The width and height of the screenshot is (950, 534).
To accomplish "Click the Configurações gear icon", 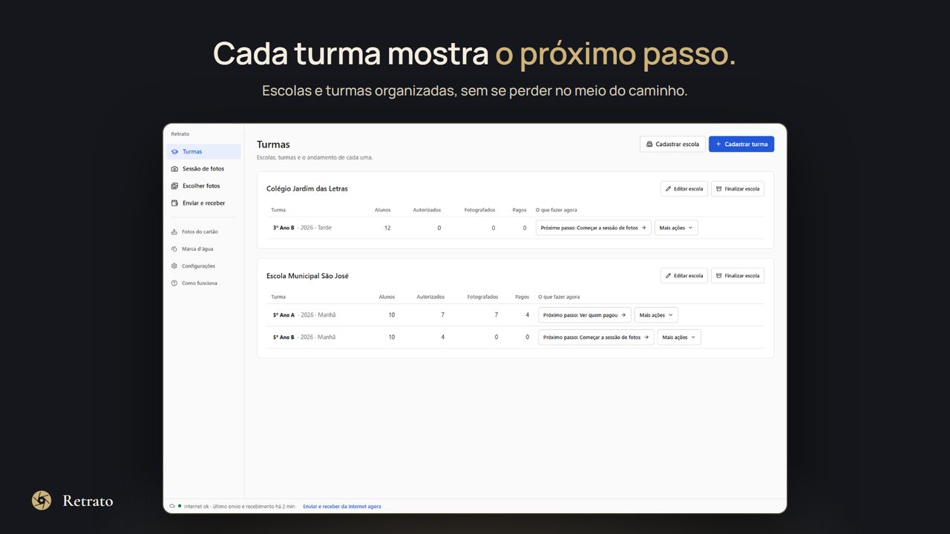I will (x=174, y=266).
